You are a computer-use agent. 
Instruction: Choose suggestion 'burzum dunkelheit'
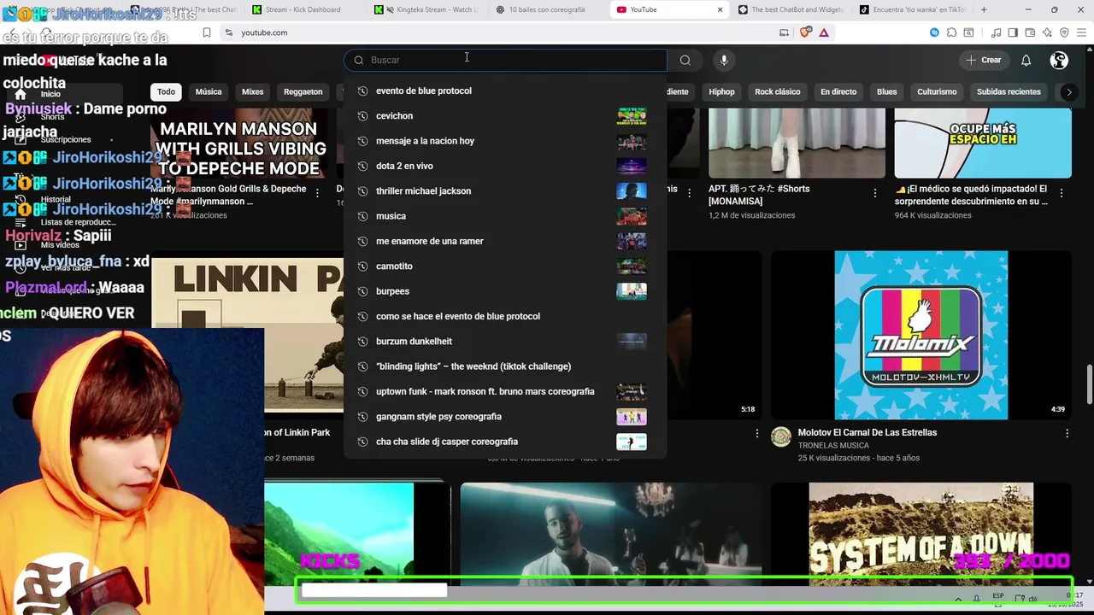point(505,341)
